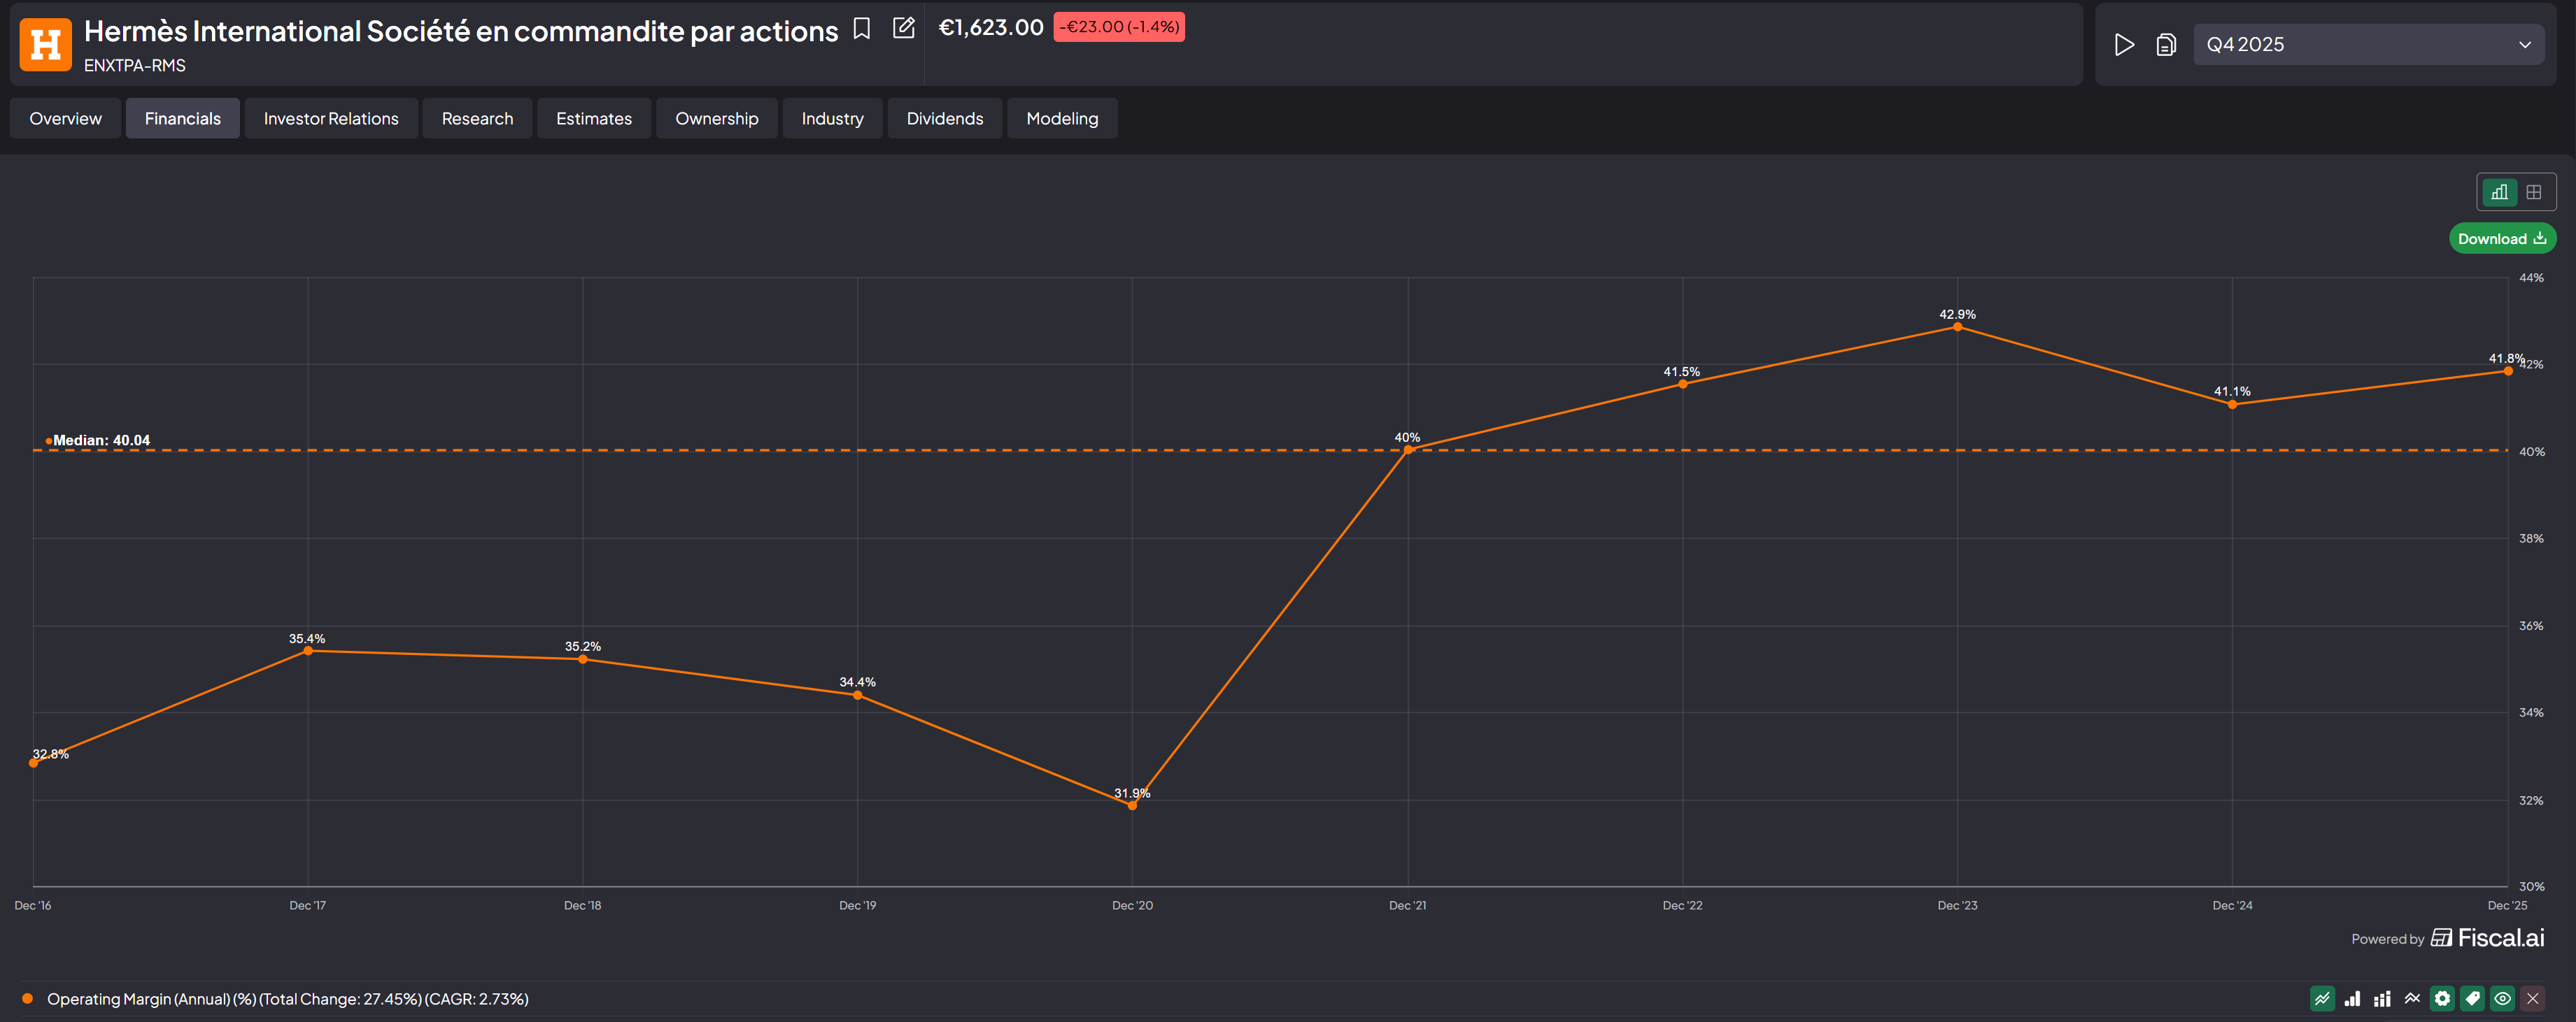The height and width of the screenshot is (1022, 2576).
Task: Switch series to line chart type
Action: 2322,998
